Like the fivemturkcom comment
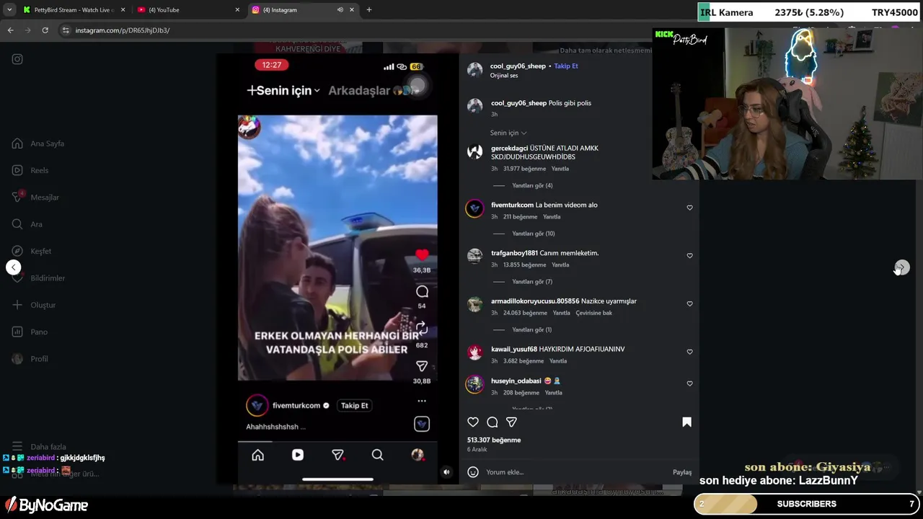923x519 pixels. coord(689,208)
